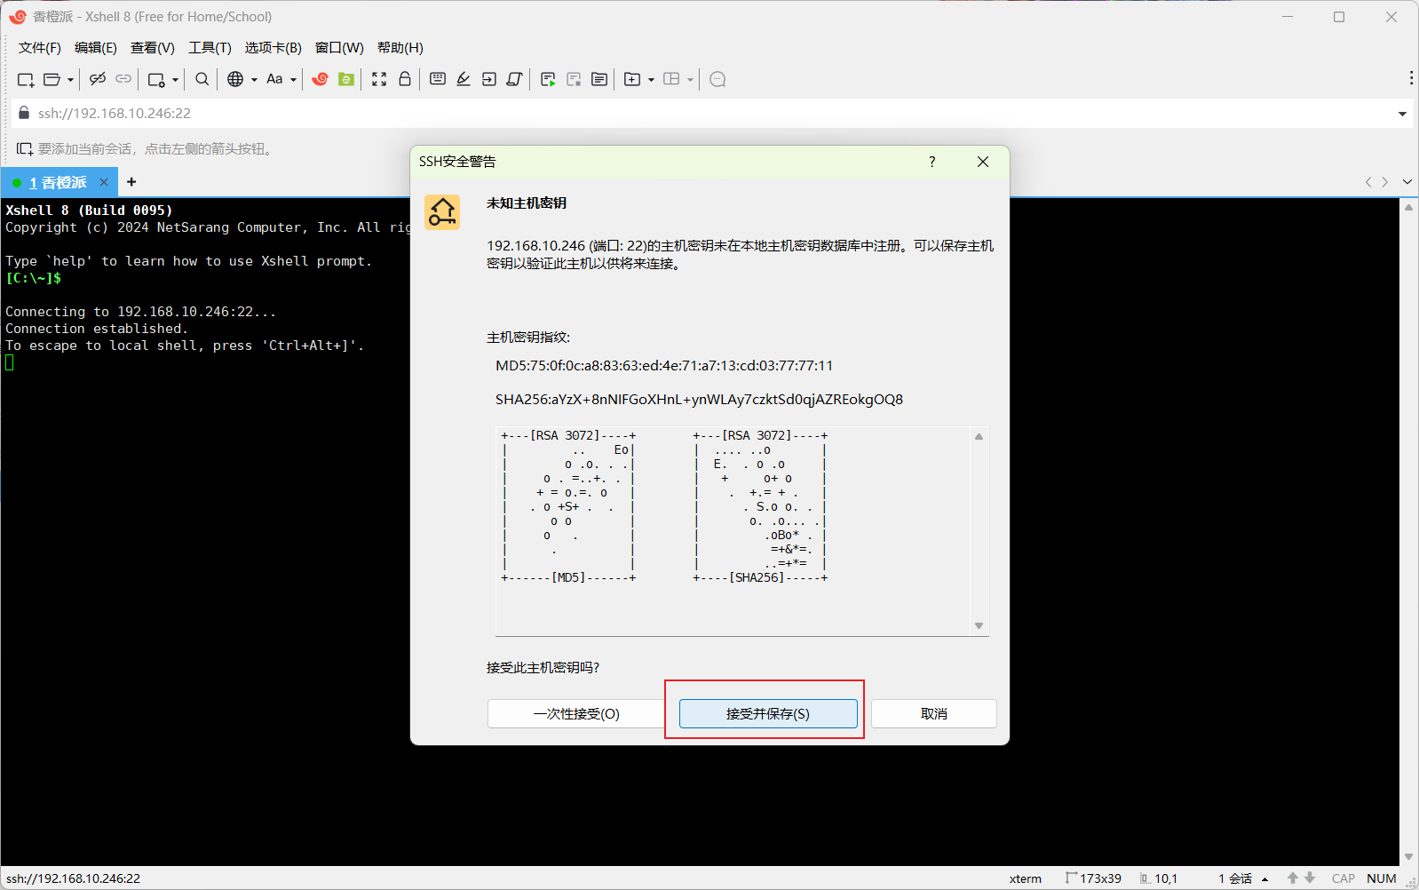
Task: Open the 帮助(H) menu
Action: [x=400, y=48]
